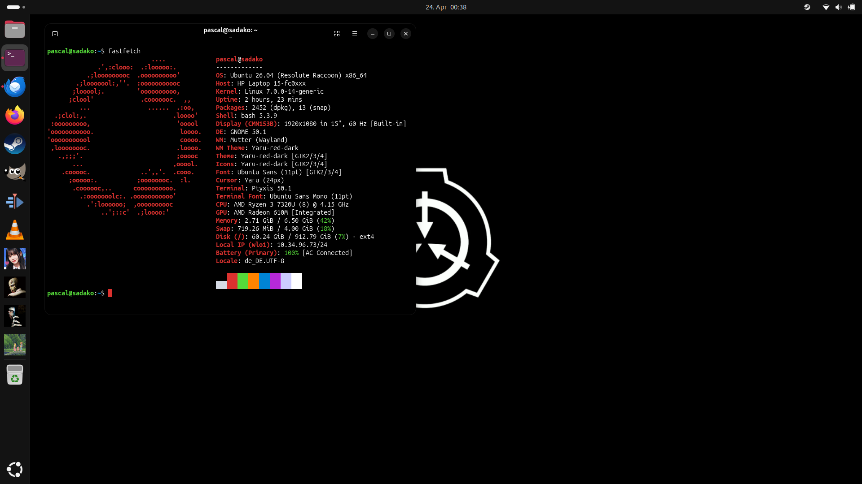862x484 pixels.
Task: Click the "Disk (/): 60.24 GiB" line
Action: coord(295,237)
